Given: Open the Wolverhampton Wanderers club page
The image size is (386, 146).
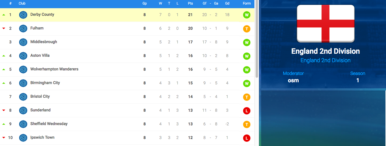Looking at the screenshot, I should pyautogui.click(x=54, y=69).
